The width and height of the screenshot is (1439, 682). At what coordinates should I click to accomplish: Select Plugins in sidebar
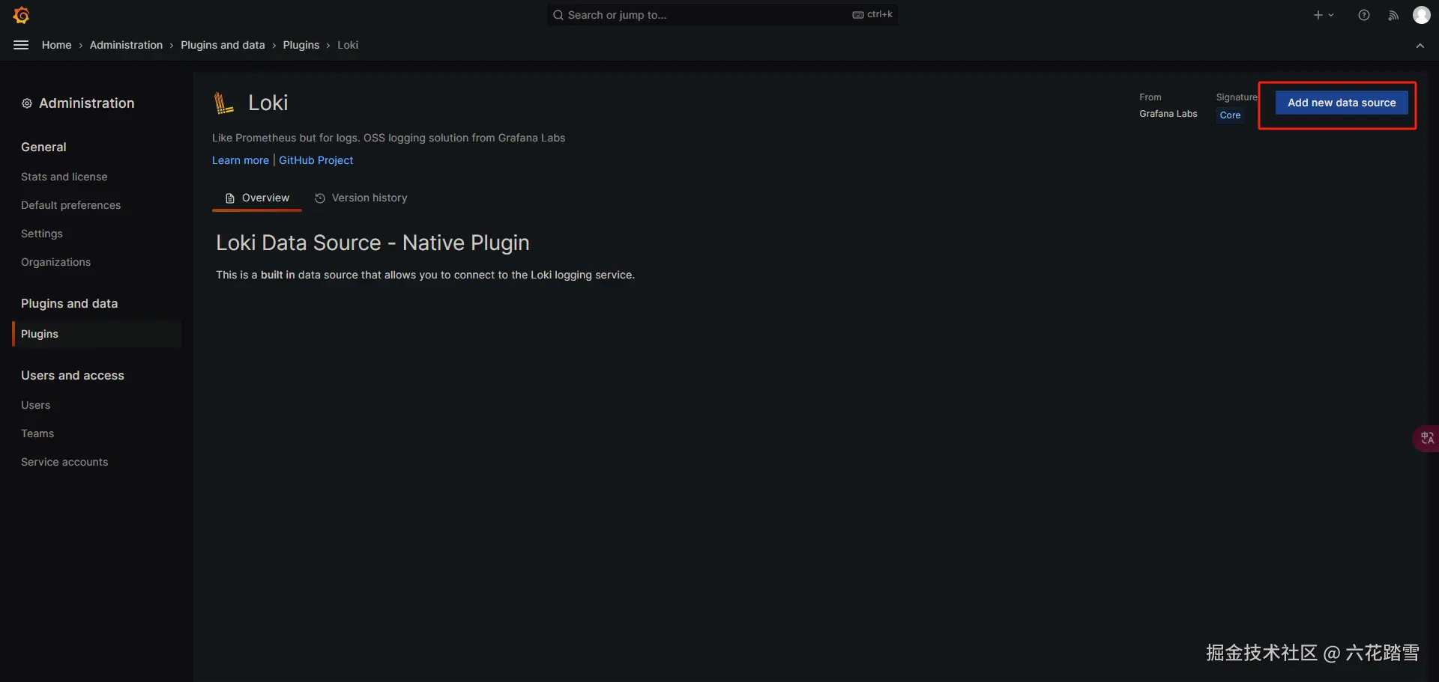point(97,334)
